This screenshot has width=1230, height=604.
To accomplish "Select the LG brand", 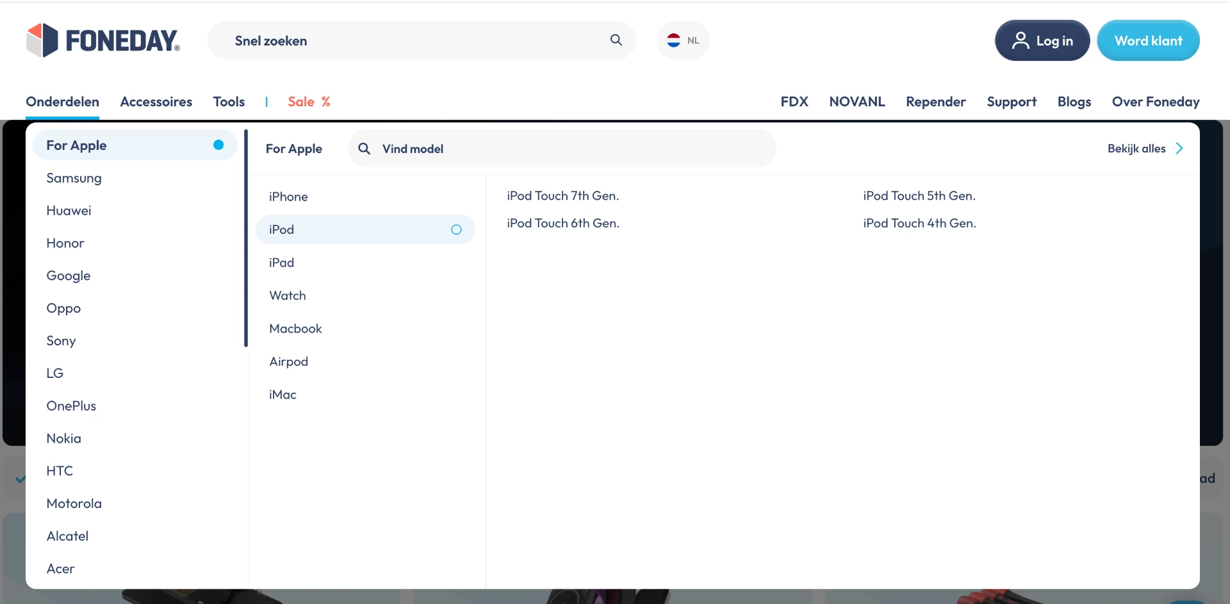I will (x=54, y=373).
